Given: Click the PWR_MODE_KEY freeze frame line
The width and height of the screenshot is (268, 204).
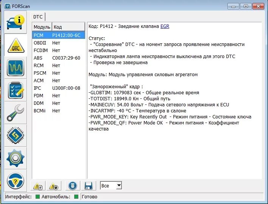Looking at the screenshot, I should pos(170,117).
